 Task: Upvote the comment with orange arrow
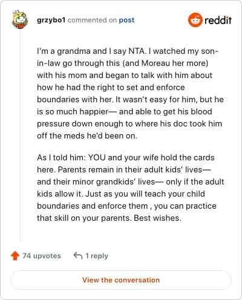15,256
